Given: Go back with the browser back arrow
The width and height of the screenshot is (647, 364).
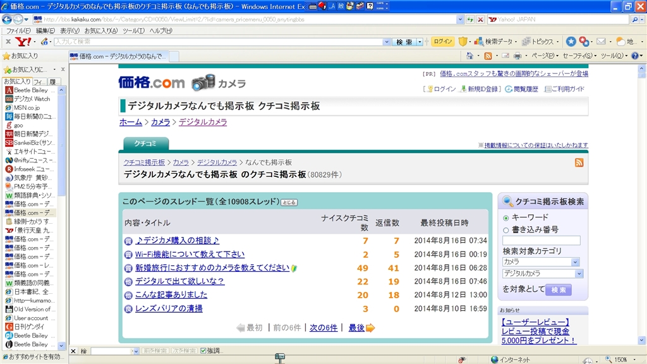Looking at the screenshot, I should tap(7, 20).
